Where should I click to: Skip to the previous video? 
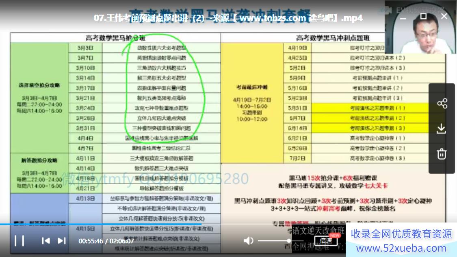[46, 241]
